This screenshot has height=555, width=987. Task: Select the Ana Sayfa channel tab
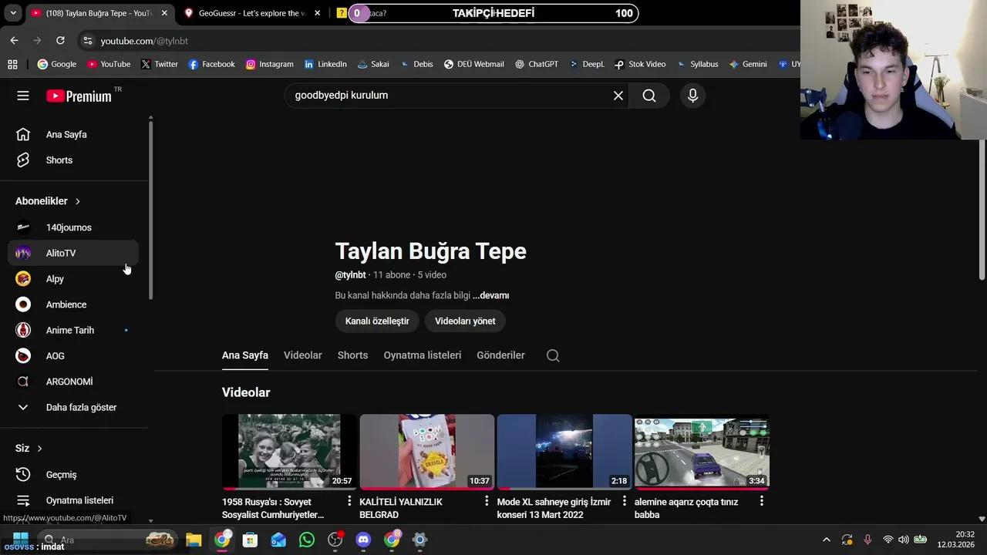tap(244, 355)
